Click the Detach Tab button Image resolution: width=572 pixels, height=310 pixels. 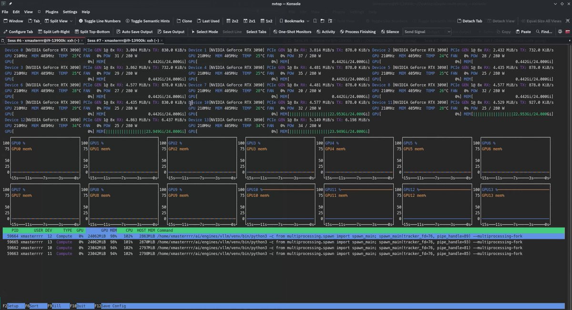click(x=470, y=21)
